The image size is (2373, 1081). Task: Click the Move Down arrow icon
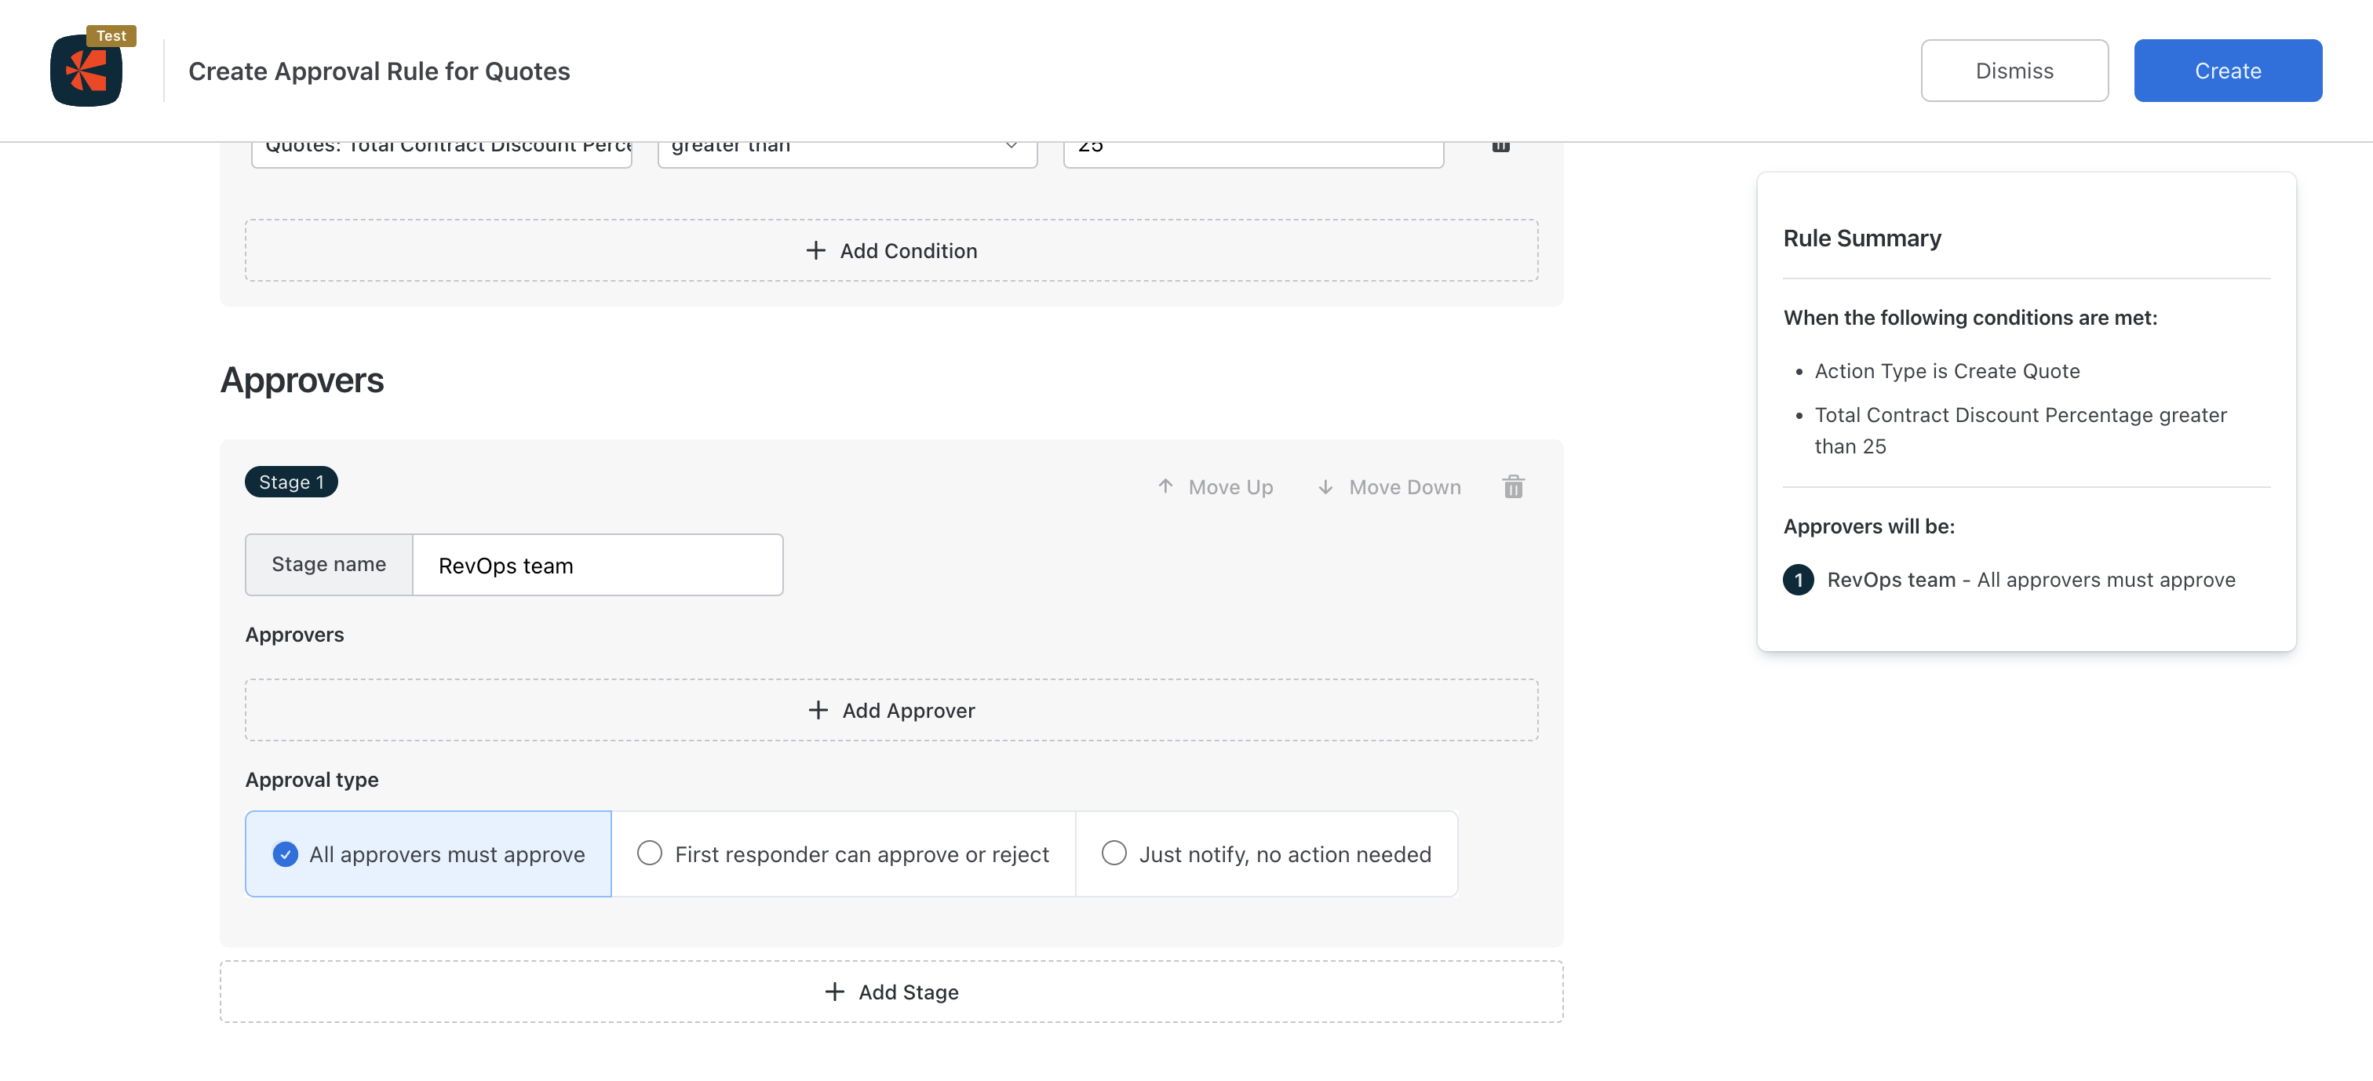pyautogui.click(x=1325, y=486)
